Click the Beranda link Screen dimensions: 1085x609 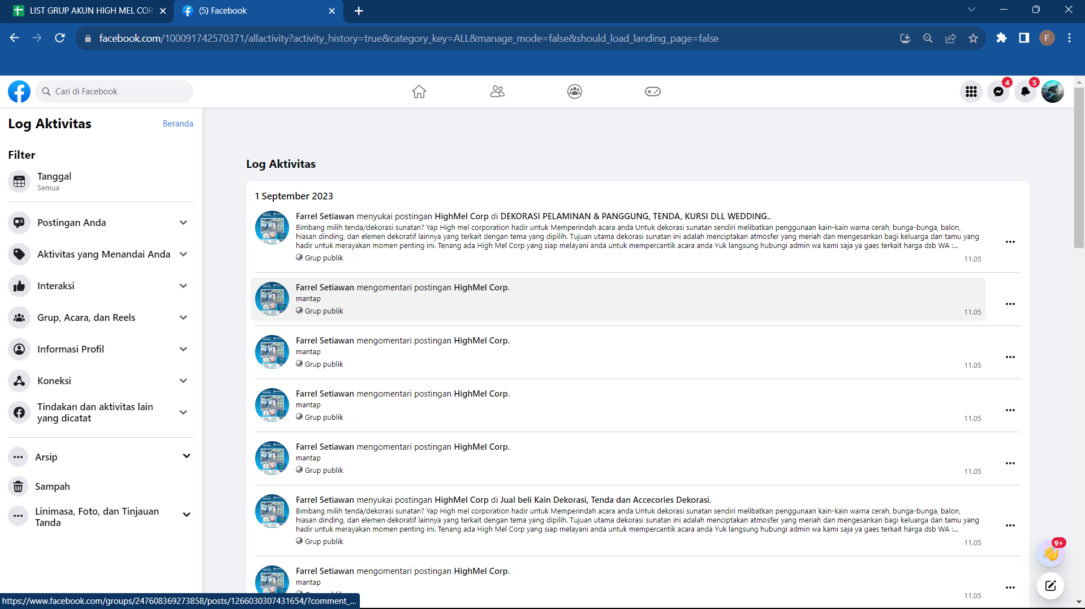coord(178,124)
